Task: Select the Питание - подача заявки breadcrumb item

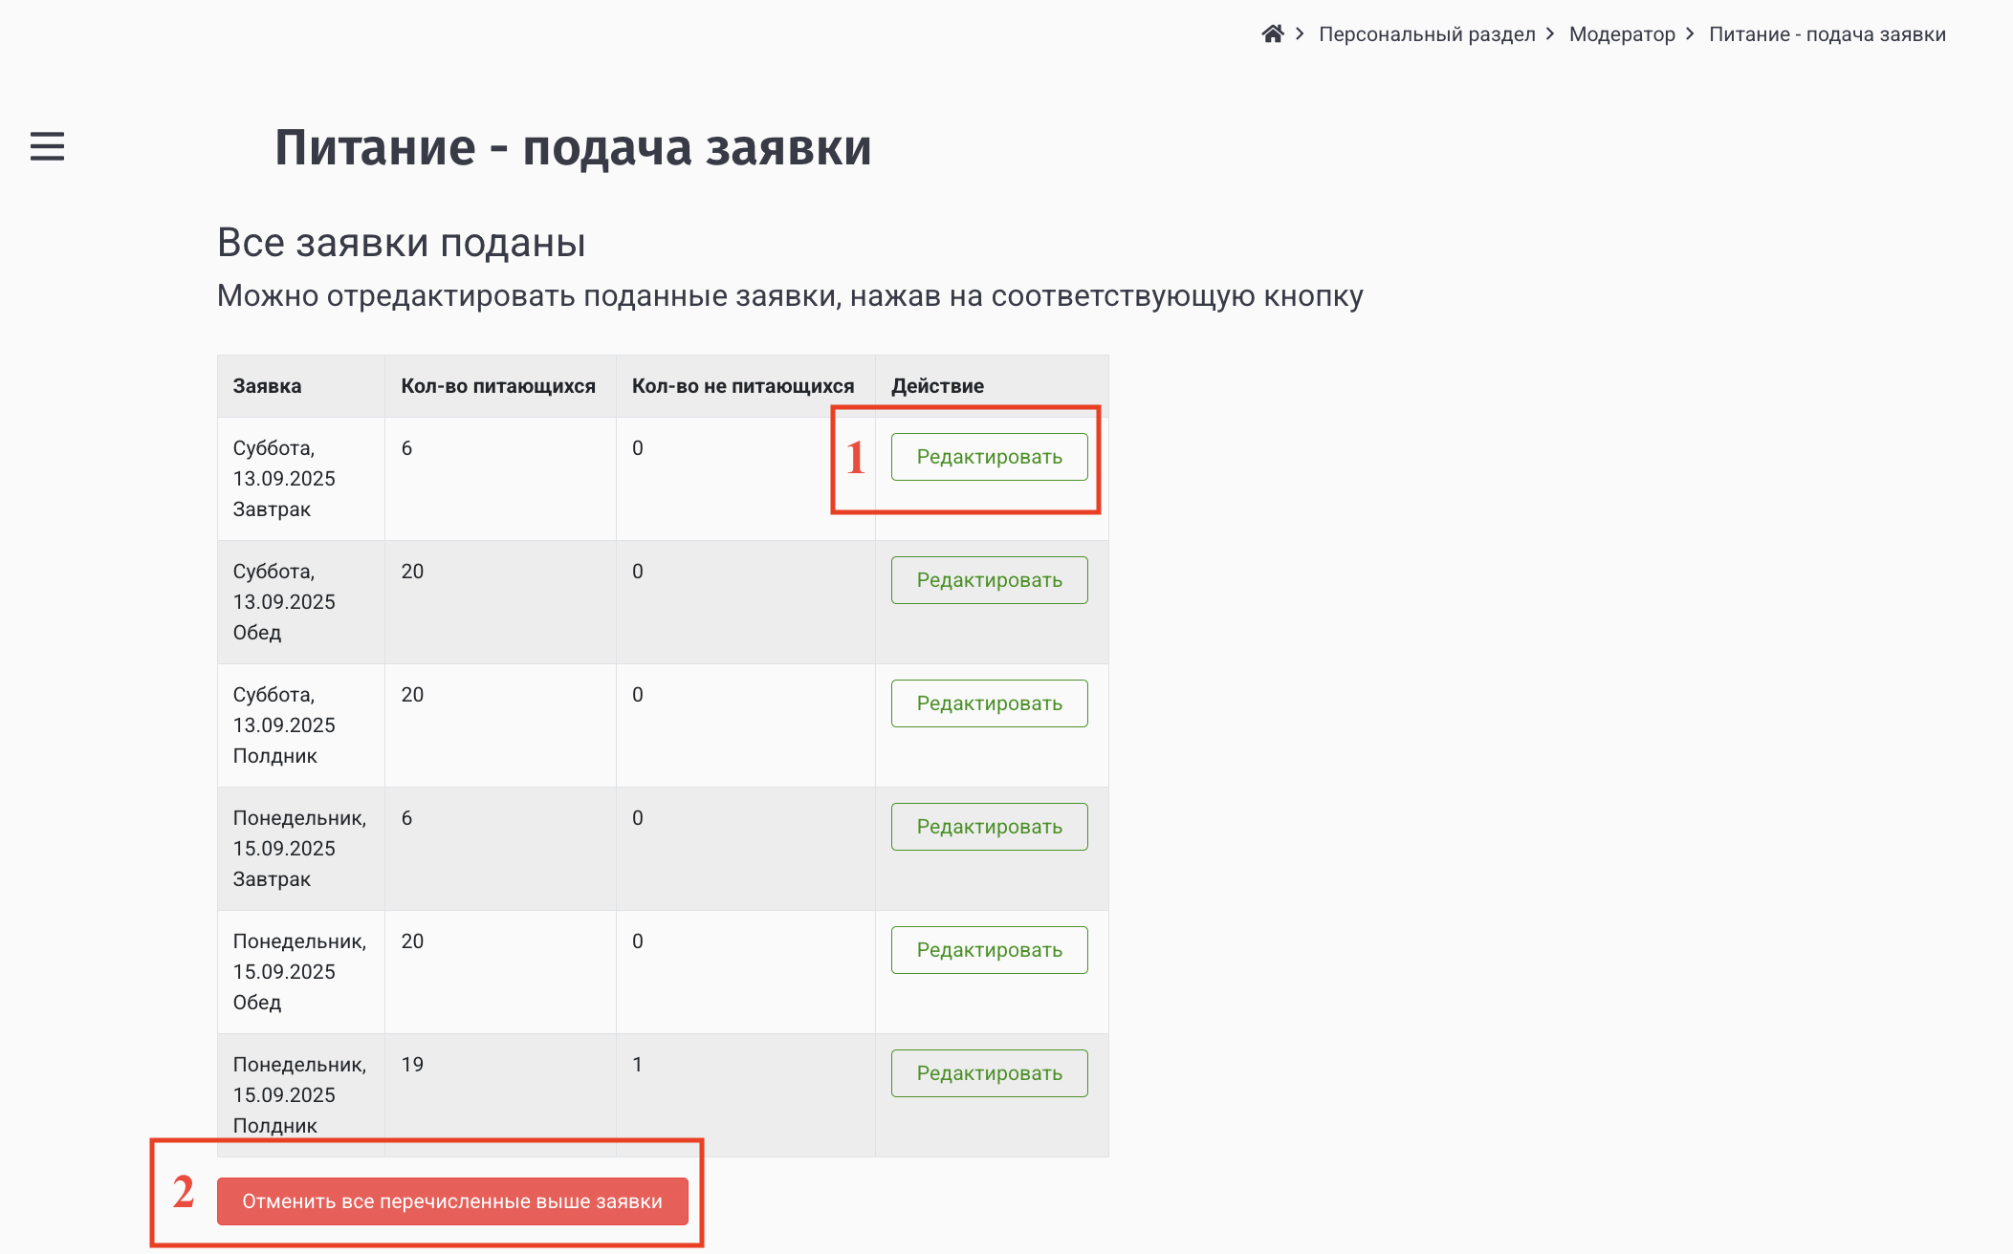Action: 1827,33
